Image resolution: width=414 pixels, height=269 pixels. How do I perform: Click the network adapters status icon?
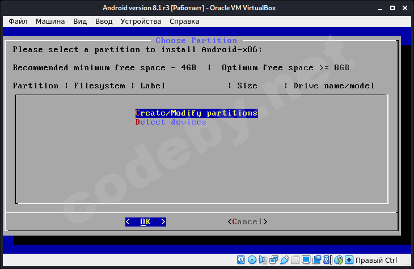click(273, 260)
